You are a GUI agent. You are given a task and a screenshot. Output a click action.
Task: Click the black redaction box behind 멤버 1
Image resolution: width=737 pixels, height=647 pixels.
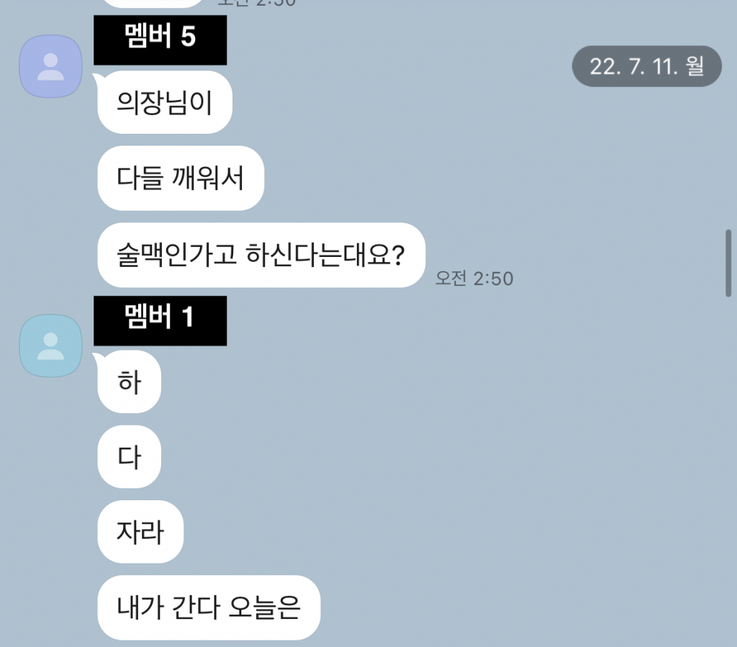160,321
